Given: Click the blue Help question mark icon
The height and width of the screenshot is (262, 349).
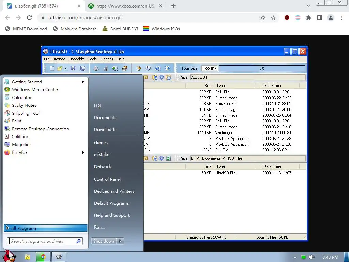Looking at the screenshot, I should coord(157,68).
